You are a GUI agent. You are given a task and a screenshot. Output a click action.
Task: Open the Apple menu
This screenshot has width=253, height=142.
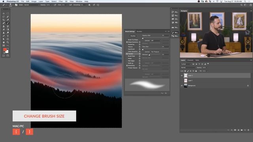3,1
